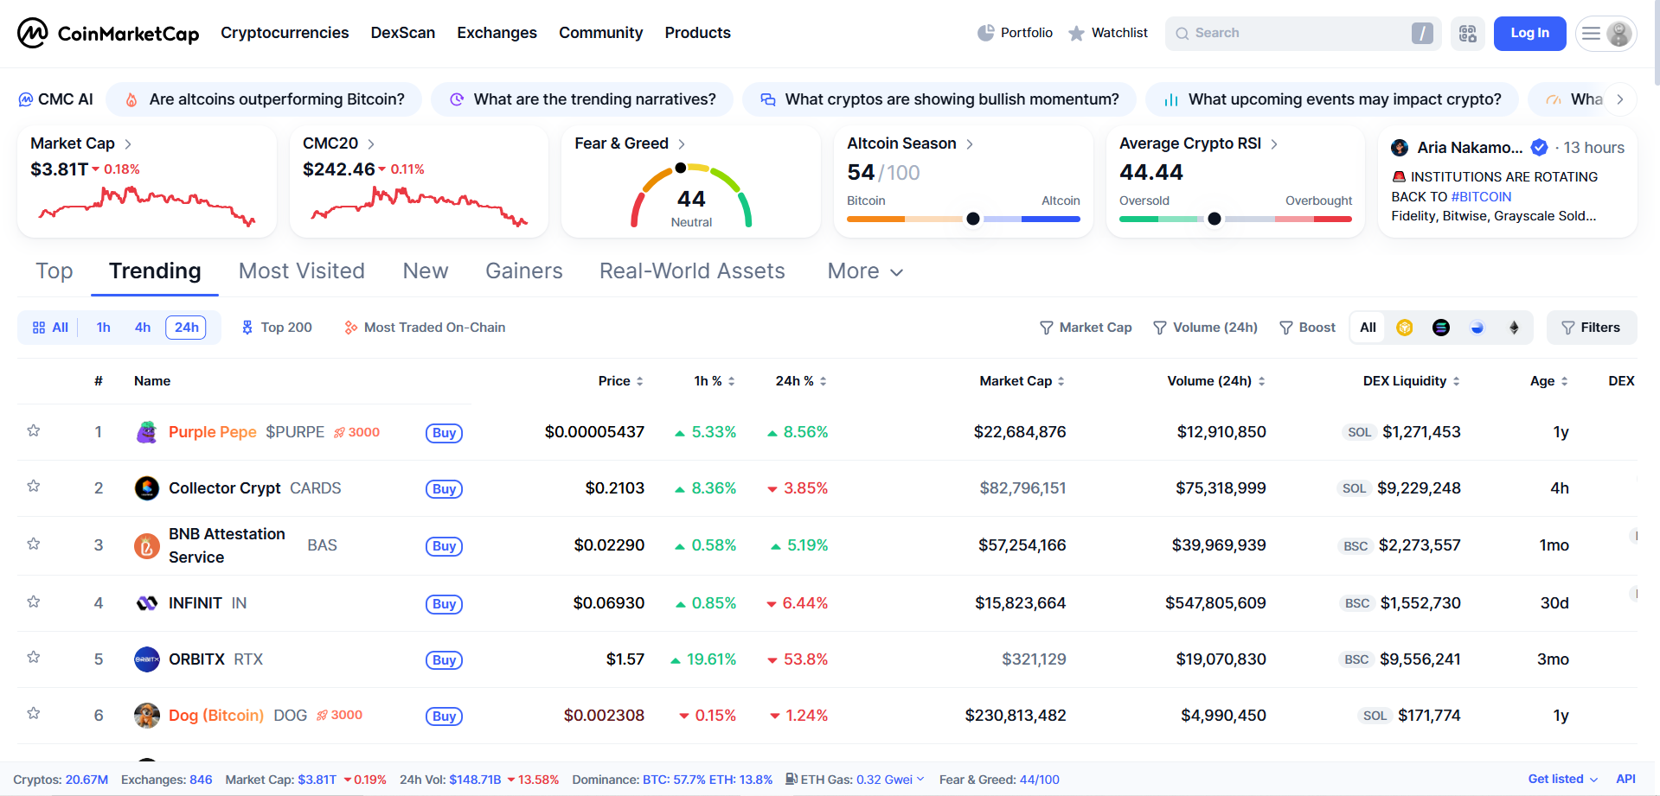Open the Watchlist star link
The image size is (1660, 796).
click(x=1107, y=33)
